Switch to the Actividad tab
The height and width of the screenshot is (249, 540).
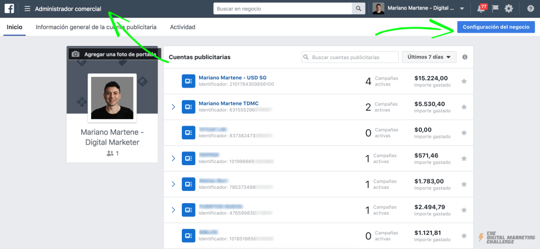182,27
